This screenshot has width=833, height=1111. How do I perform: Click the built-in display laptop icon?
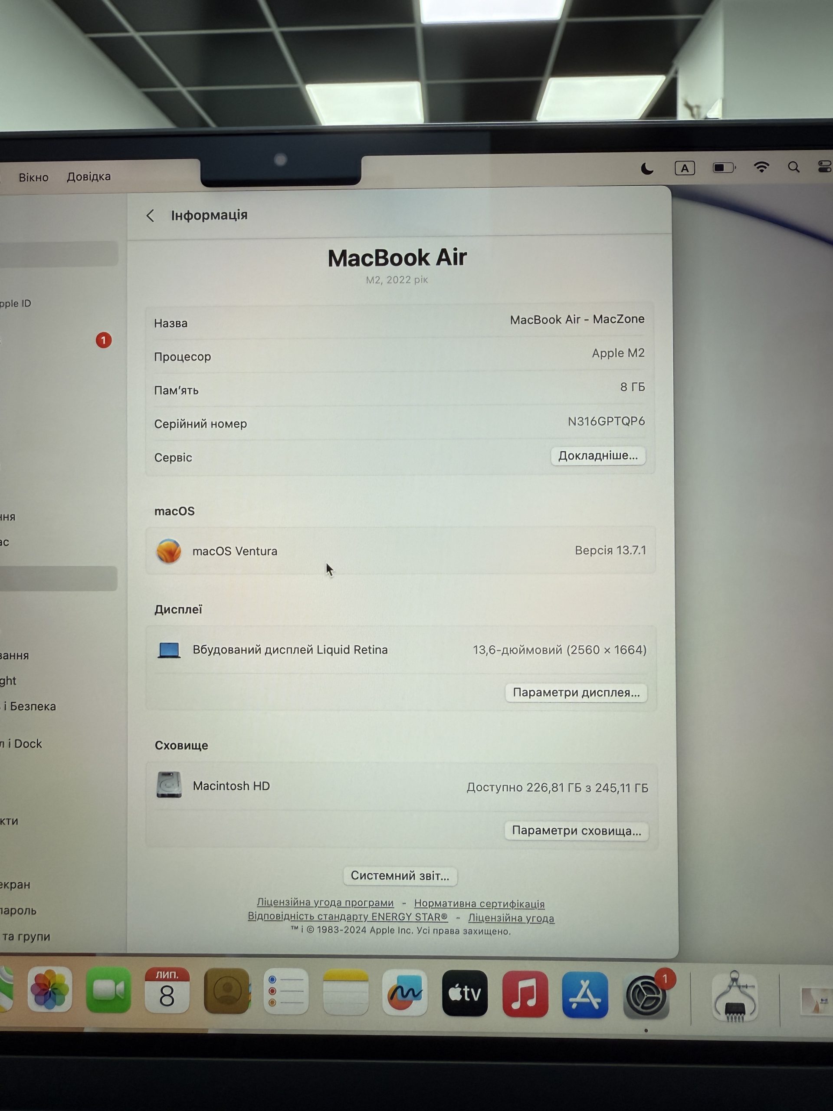pyautogui.click(x=169, y=650)
